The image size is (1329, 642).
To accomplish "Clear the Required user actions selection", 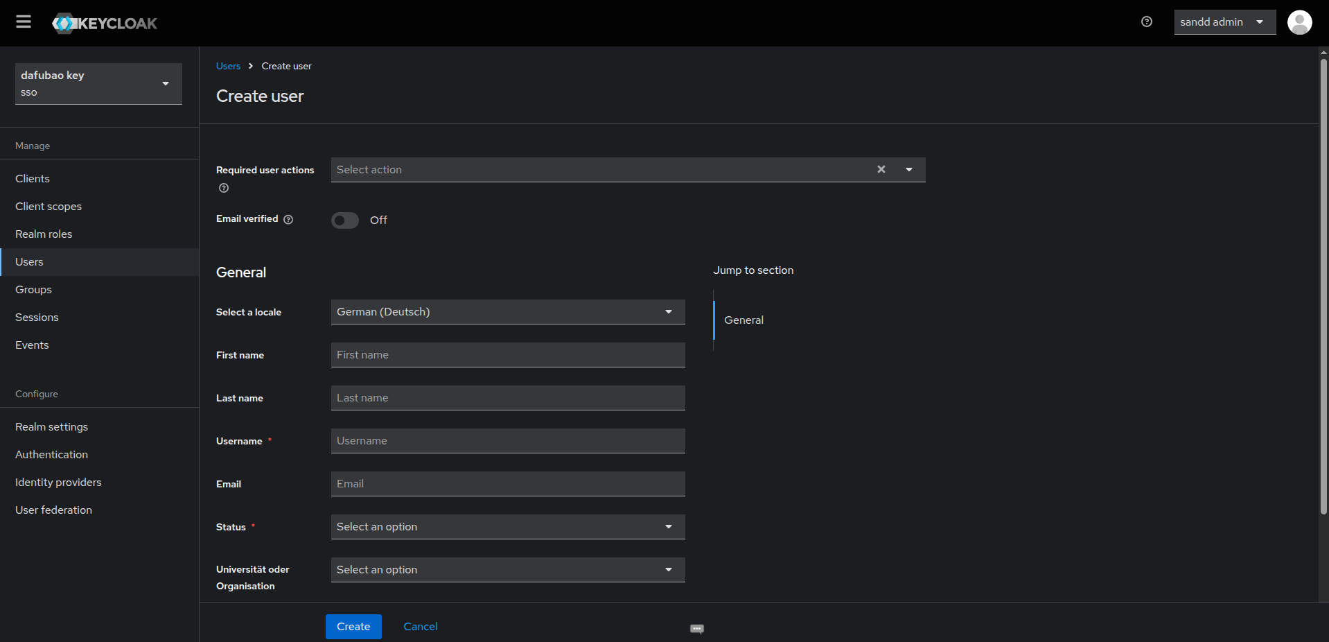I will tap(881, 169).
